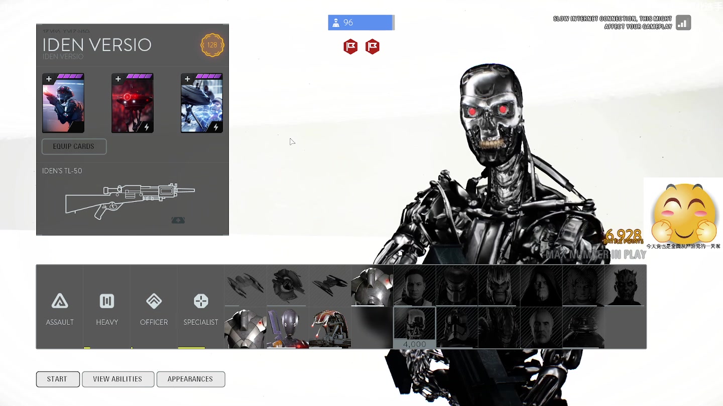Select the Specialist class
This screenshot has height=406, width=723.
[x=201, y=307]
